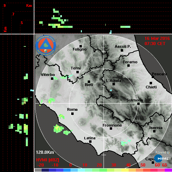
Task: Click the 5 km altitude axis label
Action: [22, 23]
